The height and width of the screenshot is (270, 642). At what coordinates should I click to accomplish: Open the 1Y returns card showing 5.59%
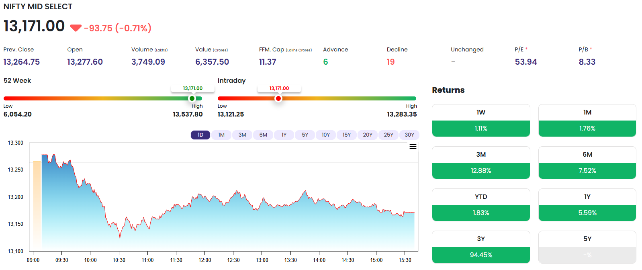[x=587, y=205]
